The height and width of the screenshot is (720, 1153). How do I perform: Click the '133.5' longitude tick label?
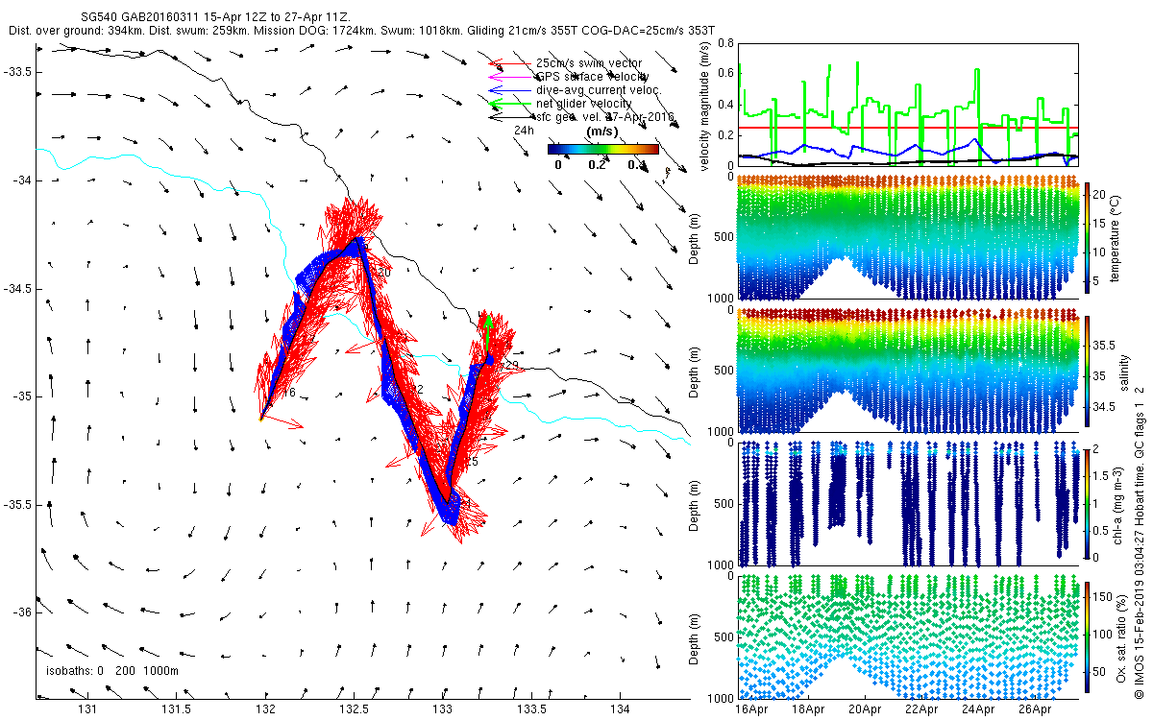(531, 709)
